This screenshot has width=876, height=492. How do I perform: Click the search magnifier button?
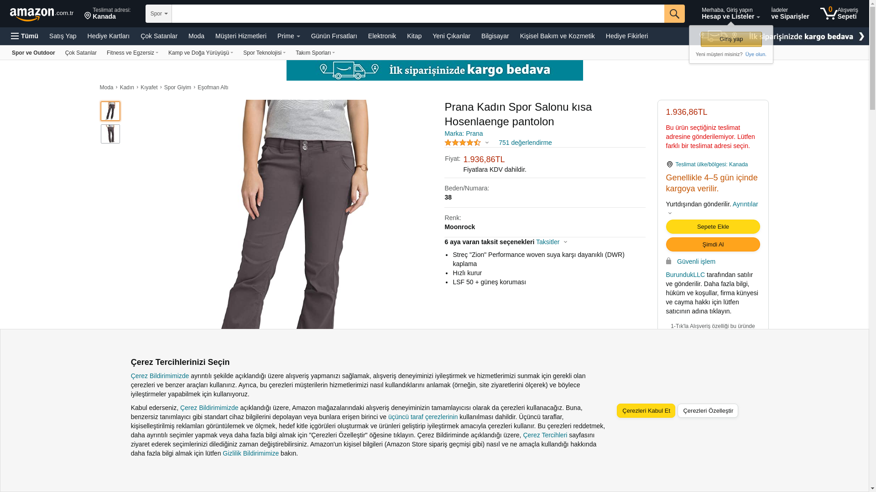[674, 14]
